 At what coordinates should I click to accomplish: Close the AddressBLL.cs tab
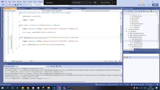click(15, 8)
